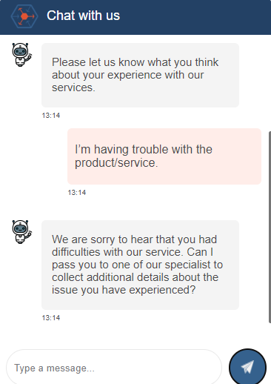Click 'experienced?' at end of bot reply
The width and height of the screenshot is (271, 384).
click(x=162, y=290)
